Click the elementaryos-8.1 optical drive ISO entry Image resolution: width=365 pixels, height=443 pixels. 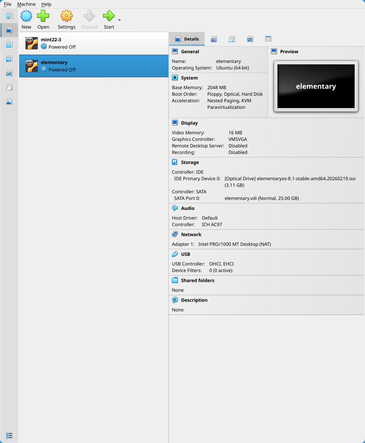[x=290, y=182]
